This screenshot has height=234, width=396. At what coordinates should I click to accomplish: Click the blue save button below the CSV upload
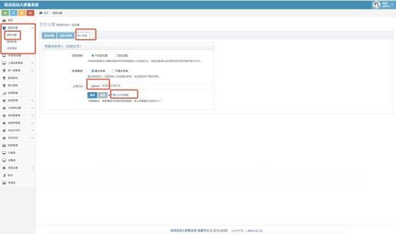(92, 94)
